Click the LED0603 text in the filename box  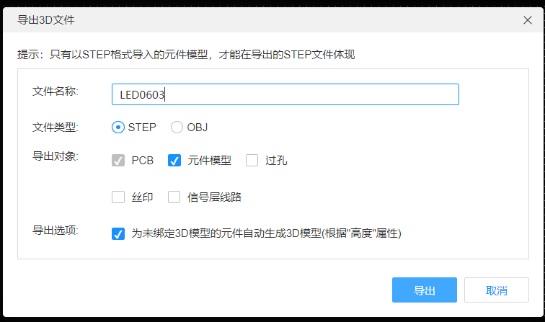click(143, 95)
